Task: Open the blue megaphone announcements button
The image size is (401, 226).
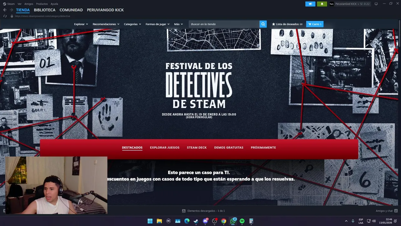Action: [x=310, y=4]
